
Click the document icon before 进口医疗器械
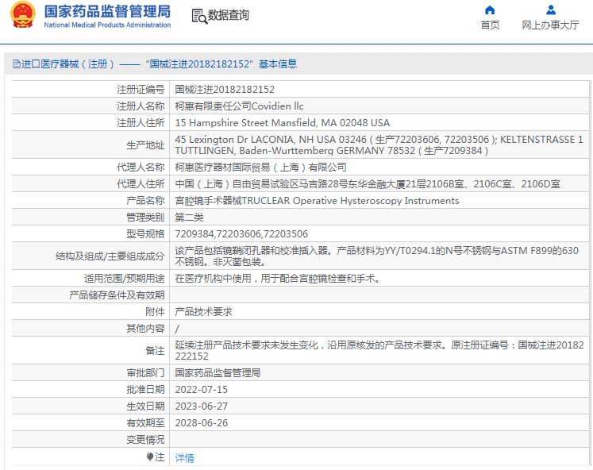(x=16, y=64)
